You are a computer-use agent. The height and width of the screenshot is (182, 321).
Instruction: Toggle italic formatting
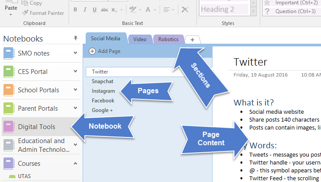coord(85,10)
